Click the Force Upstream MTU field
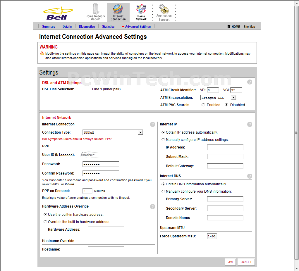The width and height of the screenshot is (299, 271). tap(212, 236)
